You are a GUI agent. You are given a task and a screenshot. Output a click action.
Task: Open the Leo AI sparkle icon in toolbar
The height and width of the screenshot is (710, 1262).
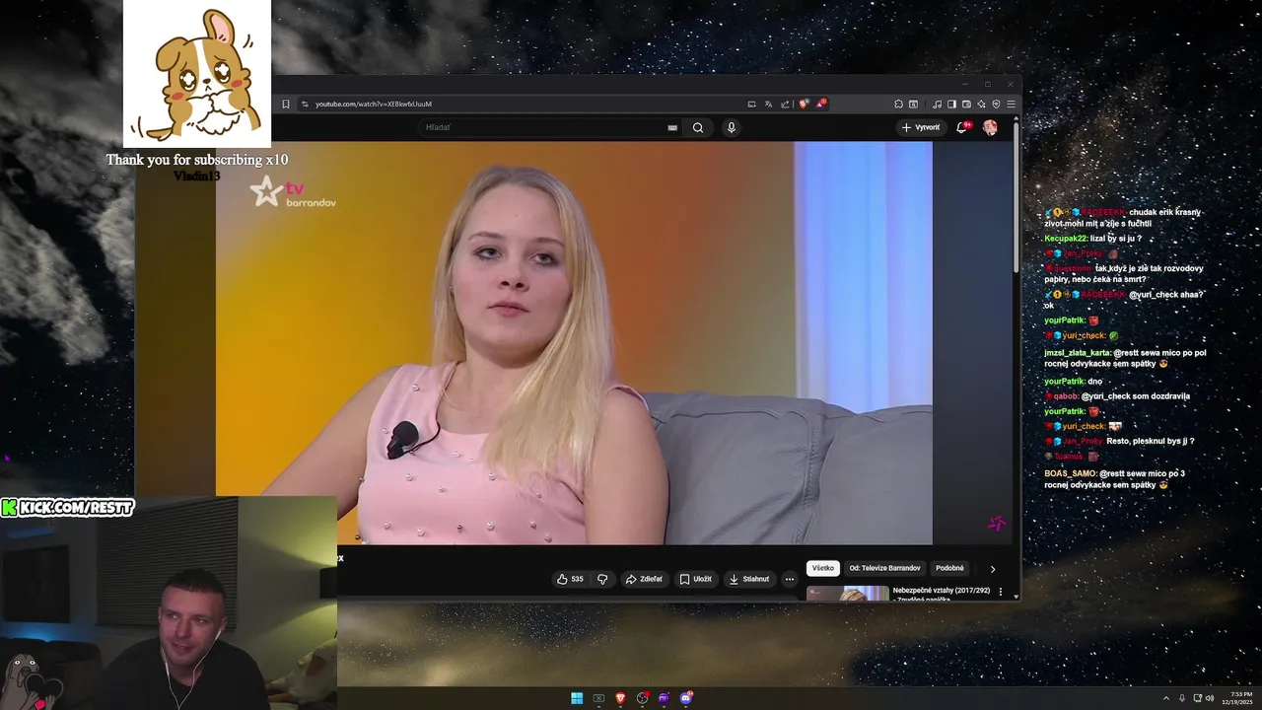pyautogui.click(x=981, y=104)
